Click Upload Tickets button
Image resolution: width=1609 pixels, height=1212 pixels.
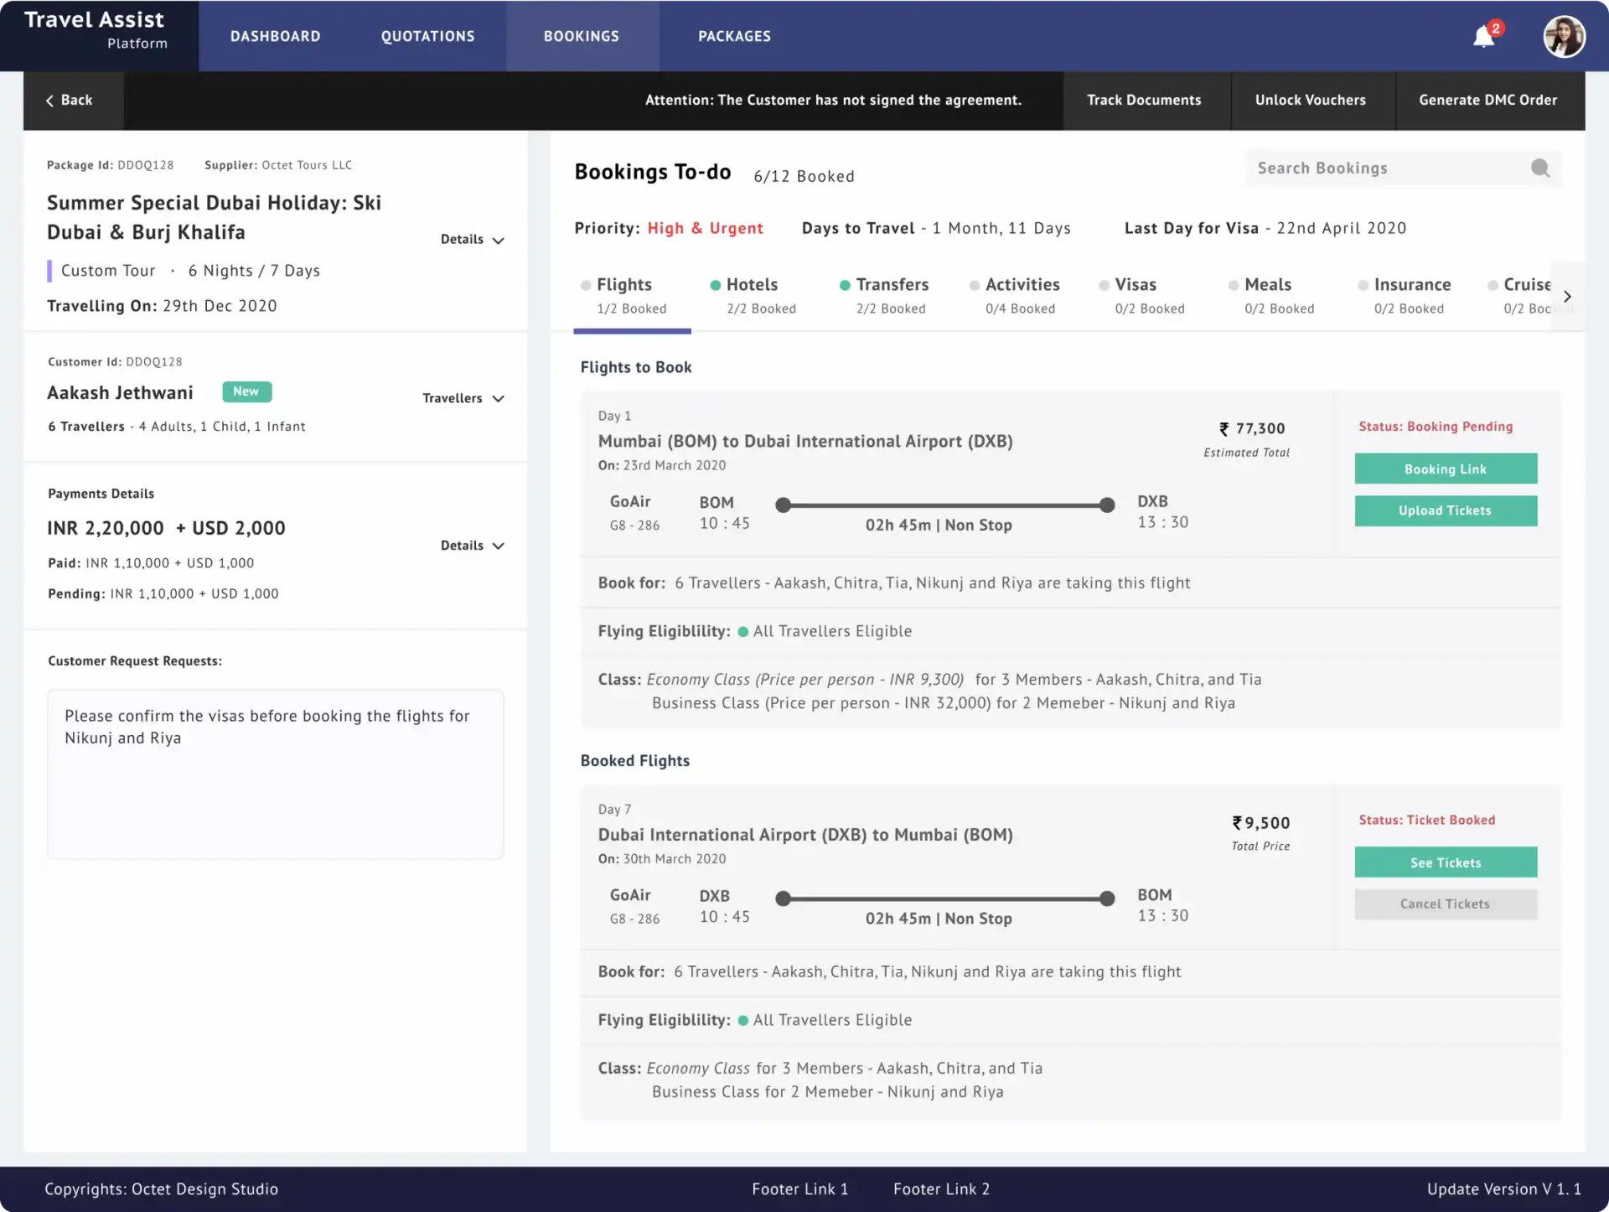pos(1446,510)
